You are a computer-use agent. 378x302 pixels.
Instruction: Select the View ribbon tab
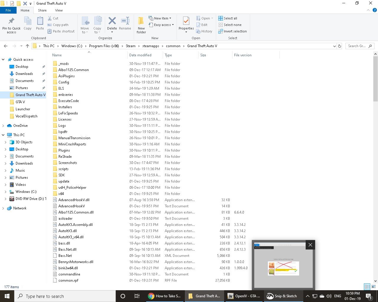(x=59, y=10)
